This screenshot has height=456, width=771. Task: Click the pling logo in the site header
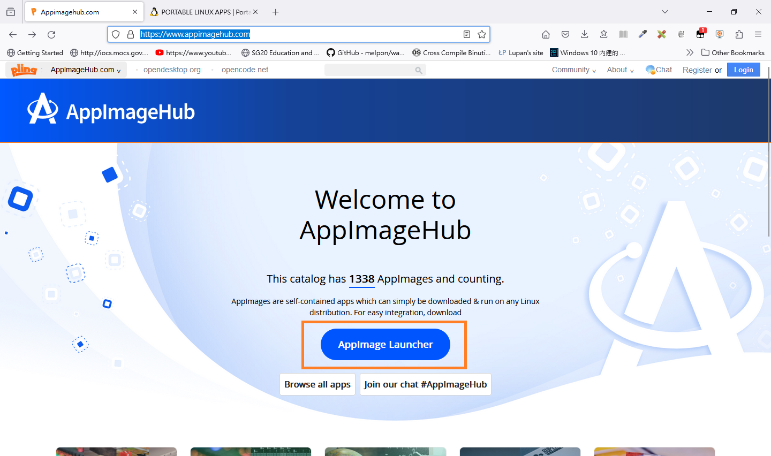click(x=23, y=70)
